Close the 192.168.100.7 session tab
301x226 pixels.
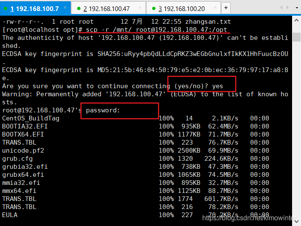pyautogui.click(x=65, y=8)
